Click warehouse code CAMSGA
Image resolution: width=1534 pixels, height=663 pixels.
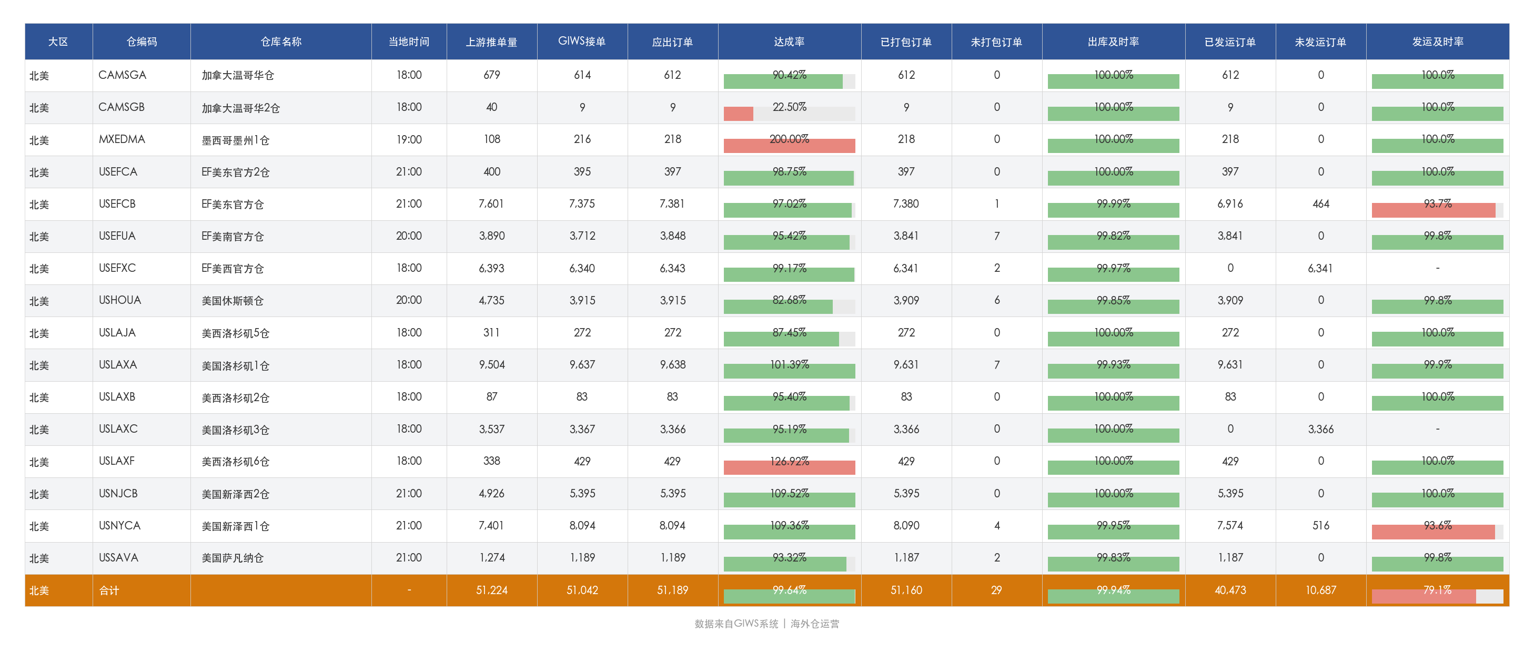122,75
